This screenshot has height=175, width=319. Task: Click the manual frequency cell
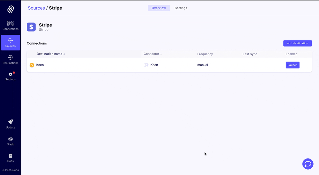click(x=203, y=65)
